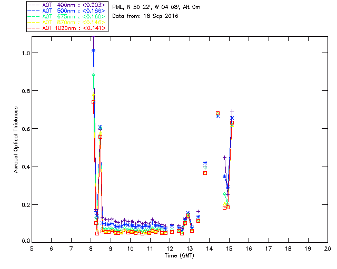Click the y-axis tick label 1.0

[26, 53]
